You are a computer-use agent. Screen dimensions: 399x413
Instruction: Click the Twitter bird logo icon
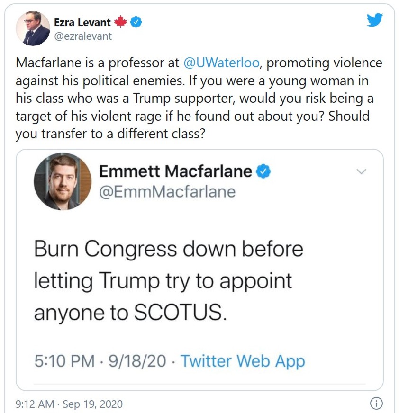pos(374,20)
